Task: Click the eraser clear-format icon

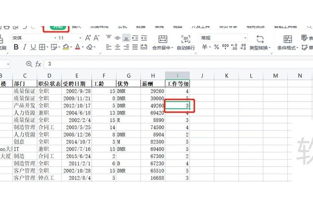Action: pyautogui.click(x=90, y=47)
